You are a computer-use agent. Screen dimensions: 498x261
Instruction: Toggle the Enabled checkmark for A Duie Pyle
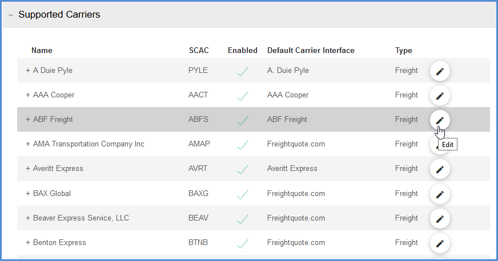pyautogui.click(x=243, y=71)
